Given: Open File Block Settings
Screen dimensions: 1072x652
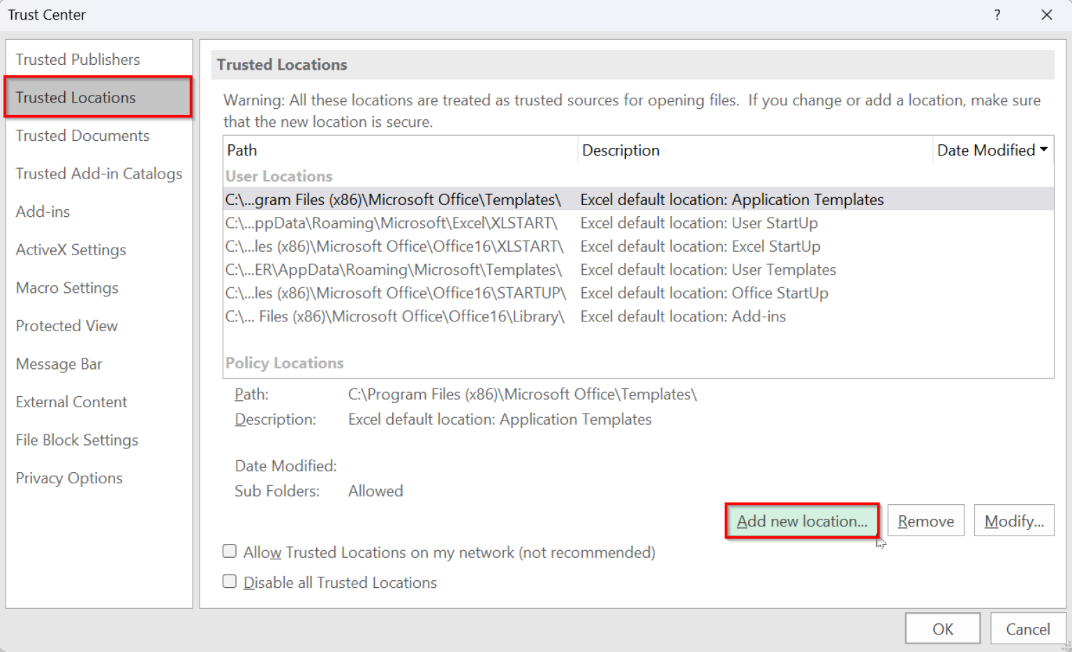Looking at the screenshot, I should pos(77,439).
